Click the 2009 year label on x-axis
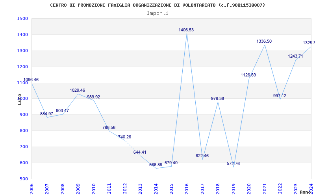 coord(78,189)
